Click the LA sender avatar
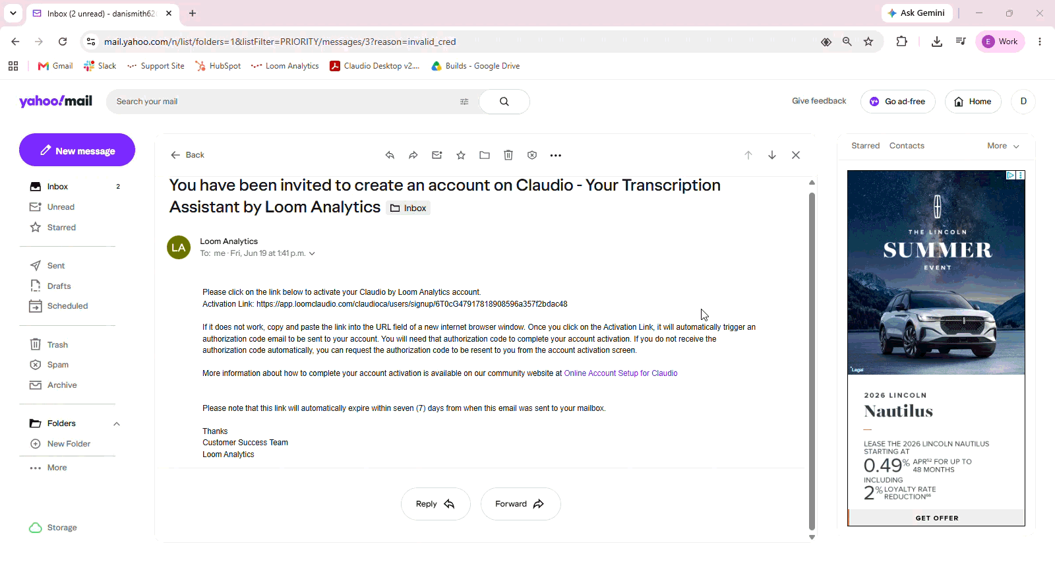This screenshot has width=1055, height=562. pos(179,247)
